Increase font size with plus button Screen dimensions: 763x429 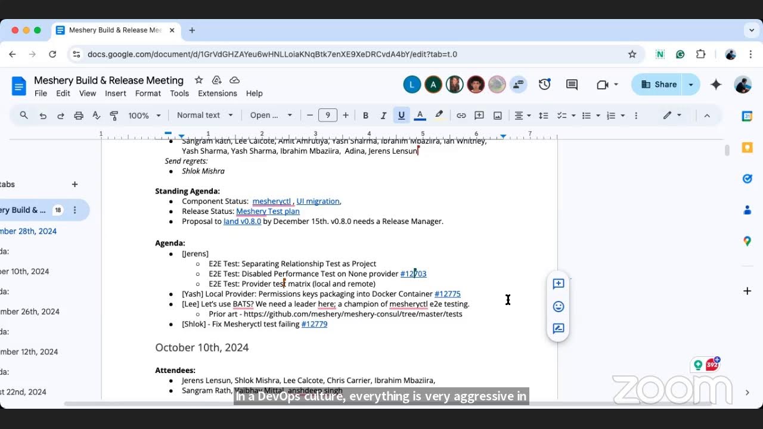346,116
